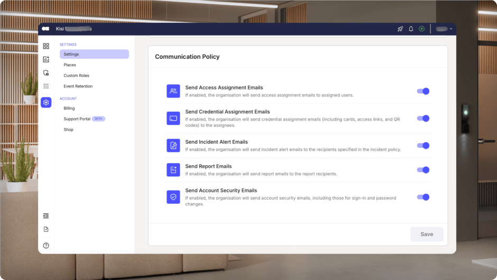
Task: Open Support Portal menu item
Action: [77, 119]
